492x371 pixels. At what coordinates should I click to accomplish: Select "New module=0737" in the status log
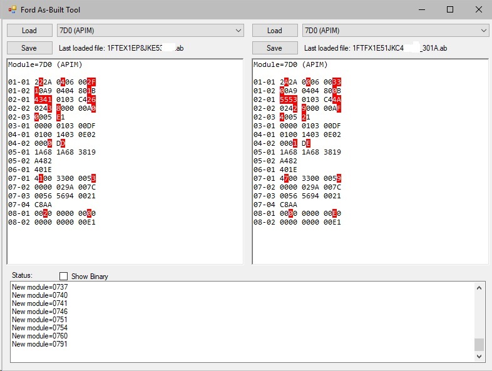click(39, 287)
